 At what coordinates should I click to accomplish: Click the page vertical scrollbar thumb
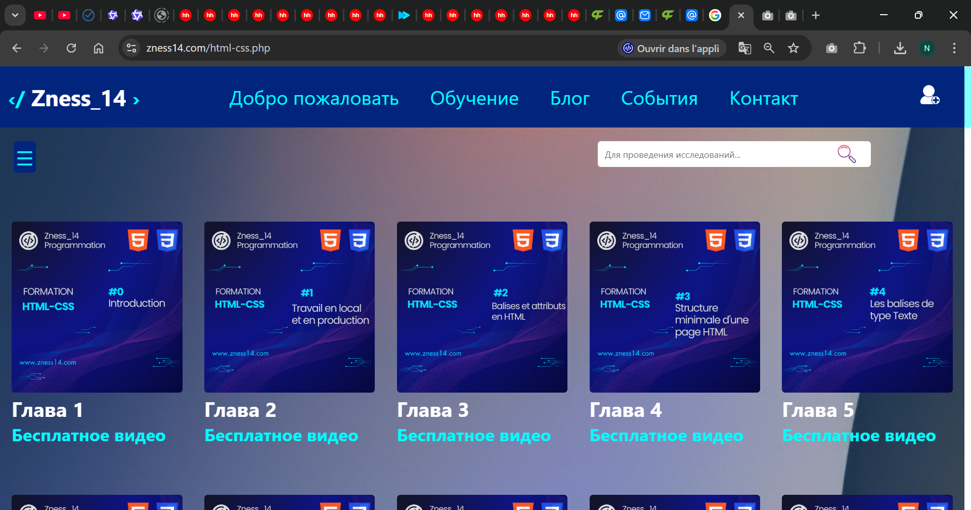pos(967,97)
